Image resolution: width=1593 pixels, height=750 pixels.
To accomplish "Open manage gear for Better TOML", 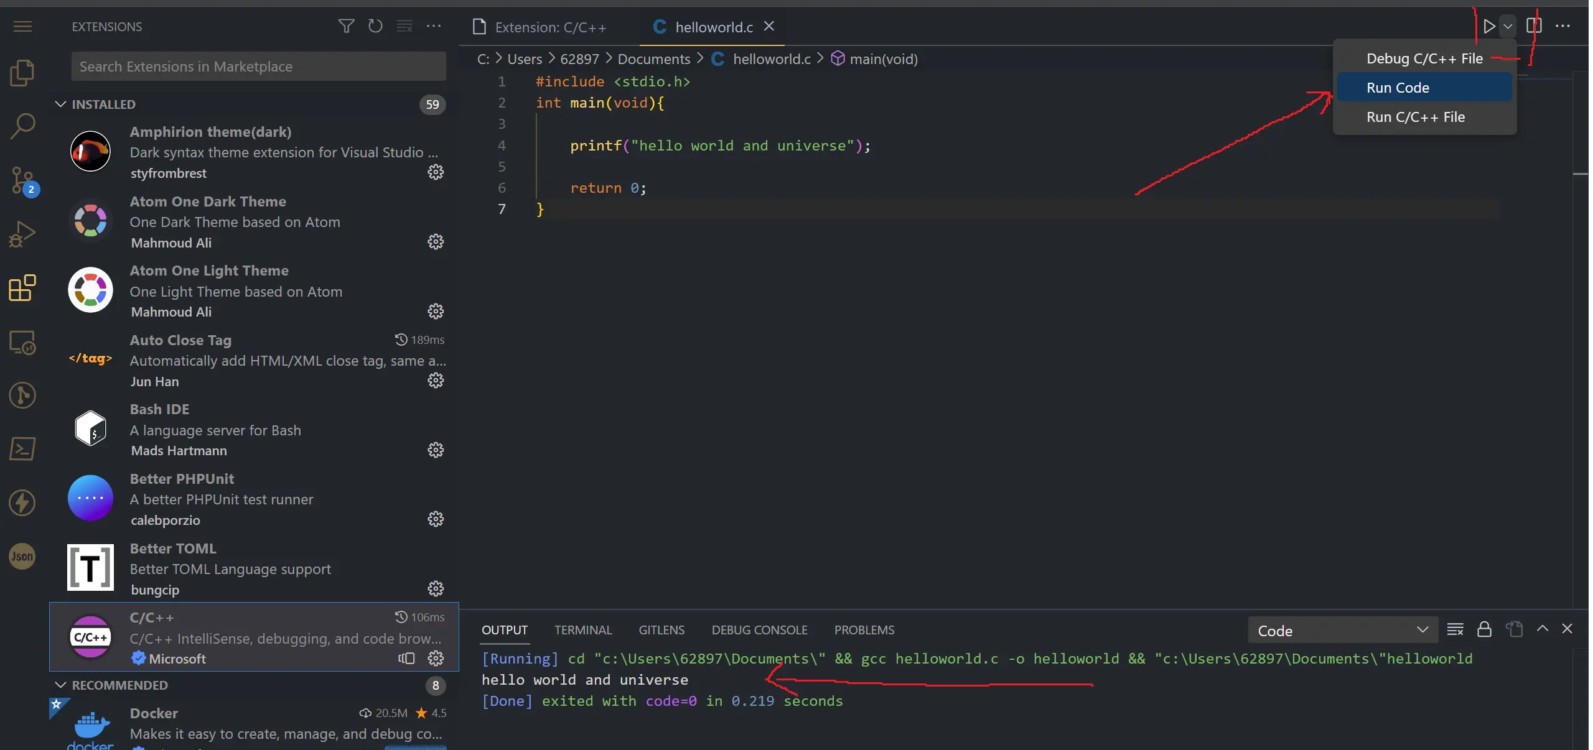I will [x=436, y=589].
